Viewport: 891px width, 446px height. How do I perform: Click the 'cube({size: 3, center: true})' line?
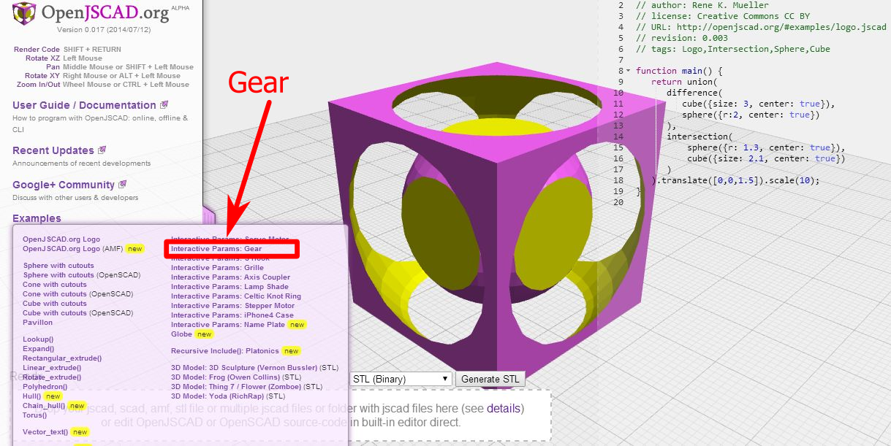pyautogui.click(x=758, y=104)
